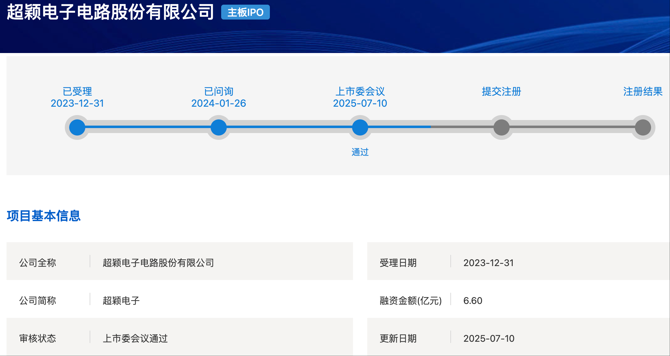670x356 pixels.
Task: Click the 已问询 blue timeline node
Action: 219,127
